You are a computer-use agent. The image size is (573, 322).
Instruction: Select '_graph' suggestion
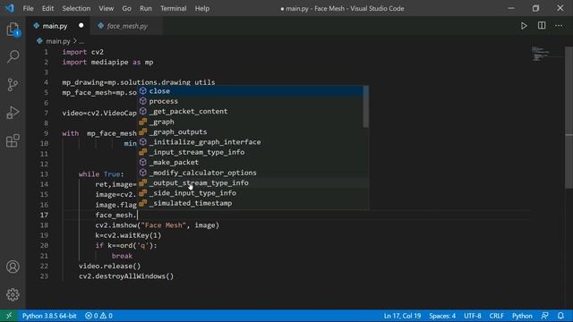point(251,122)
